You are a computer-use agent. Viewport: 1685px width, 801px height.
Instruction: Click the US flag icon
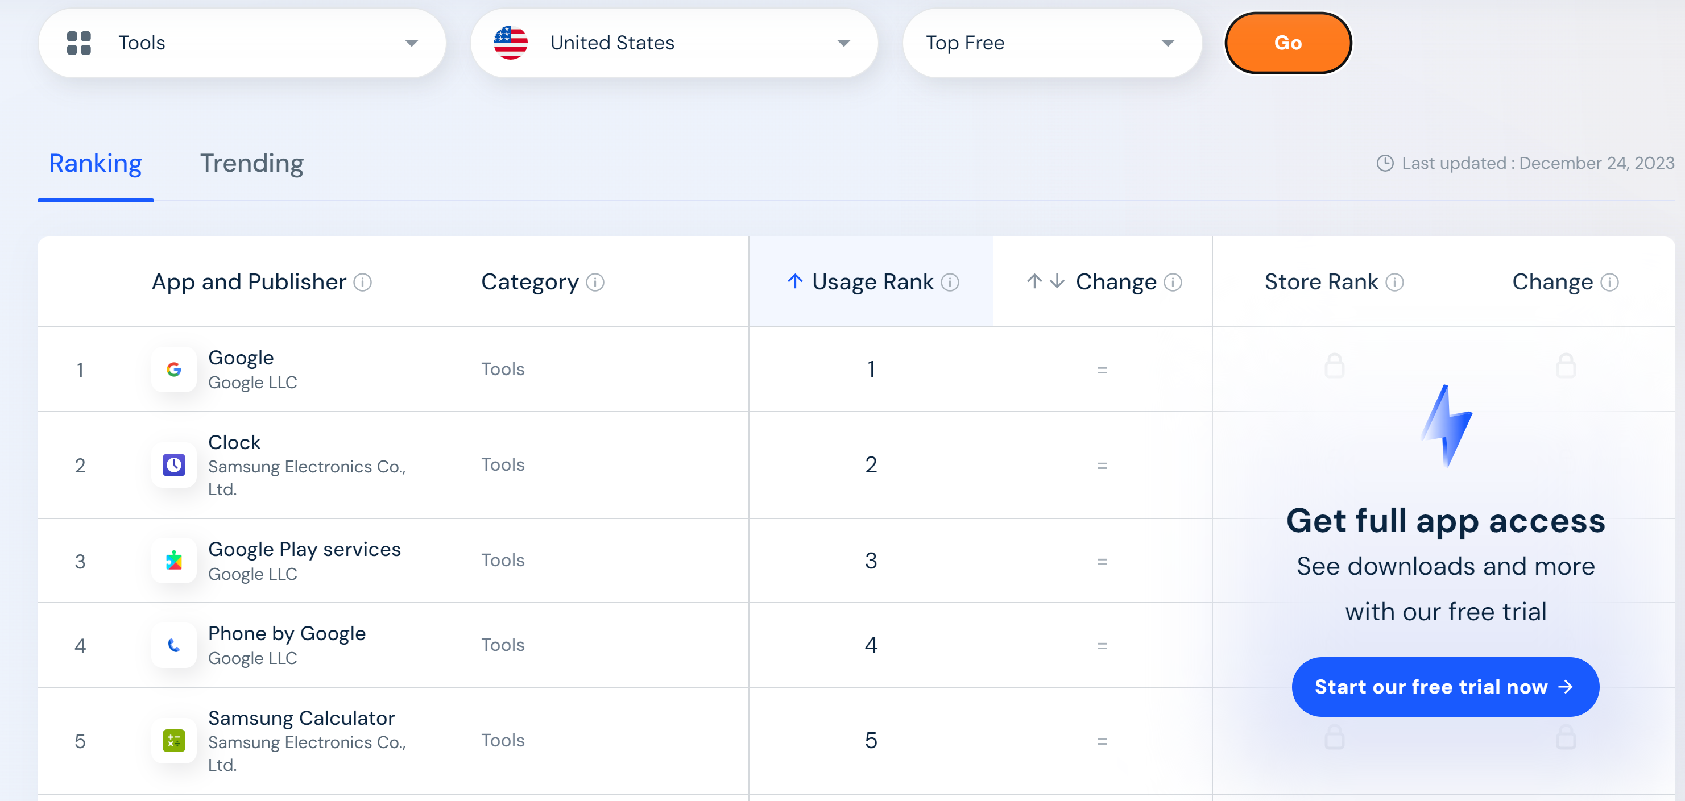[x=510, y=43]
